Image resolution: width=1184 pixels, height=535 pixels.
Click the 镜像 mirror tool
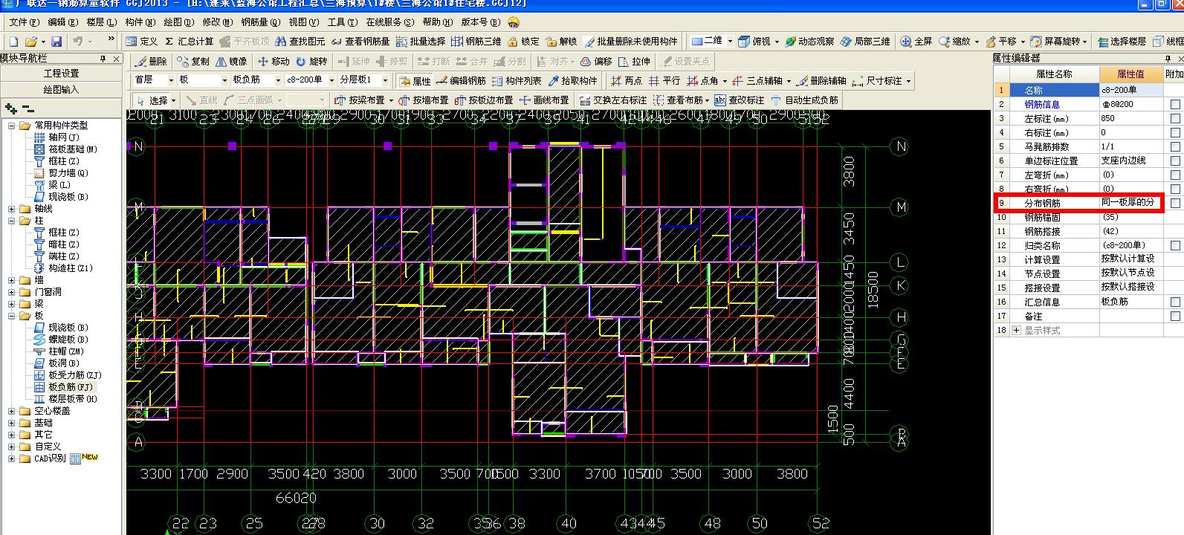231,62
